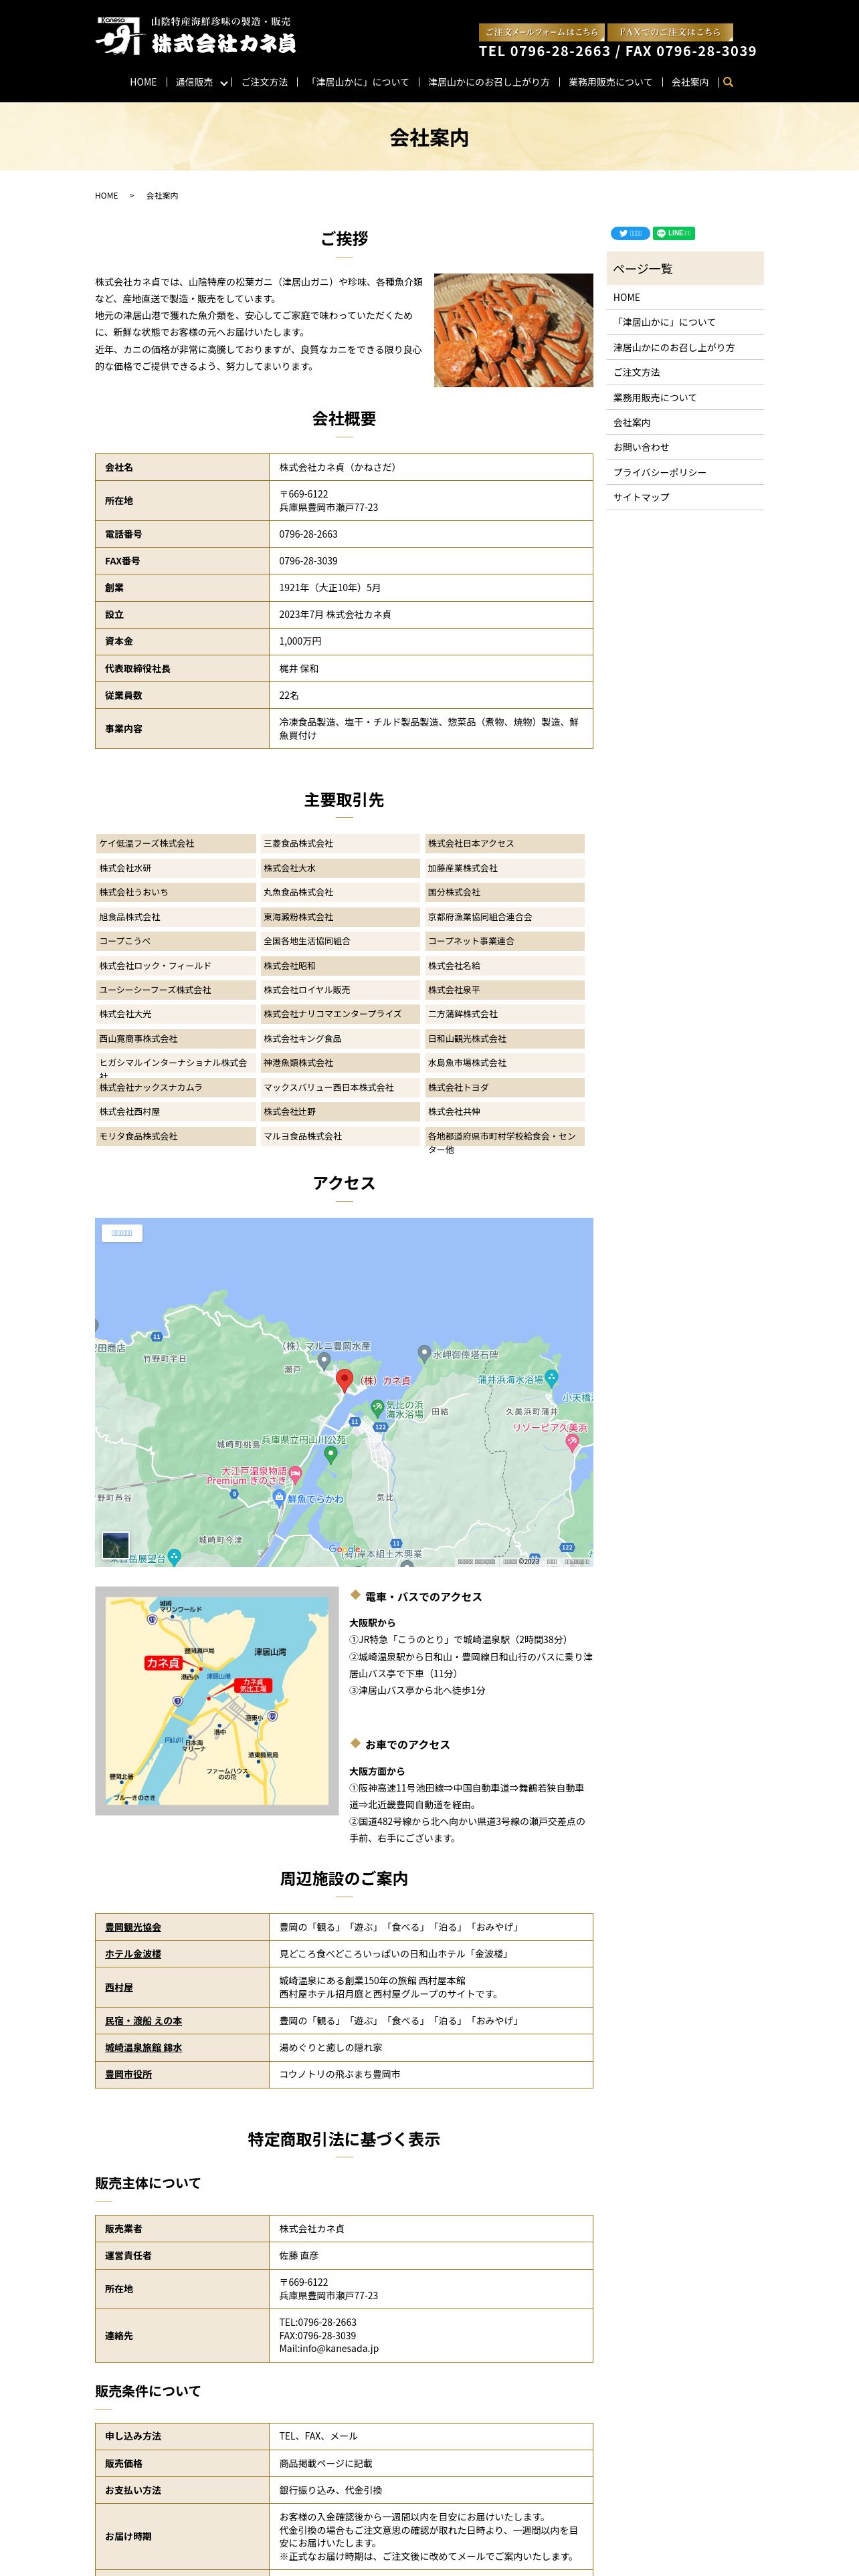Open the 民宿・渡船 えの本 link

point(143,2020)
